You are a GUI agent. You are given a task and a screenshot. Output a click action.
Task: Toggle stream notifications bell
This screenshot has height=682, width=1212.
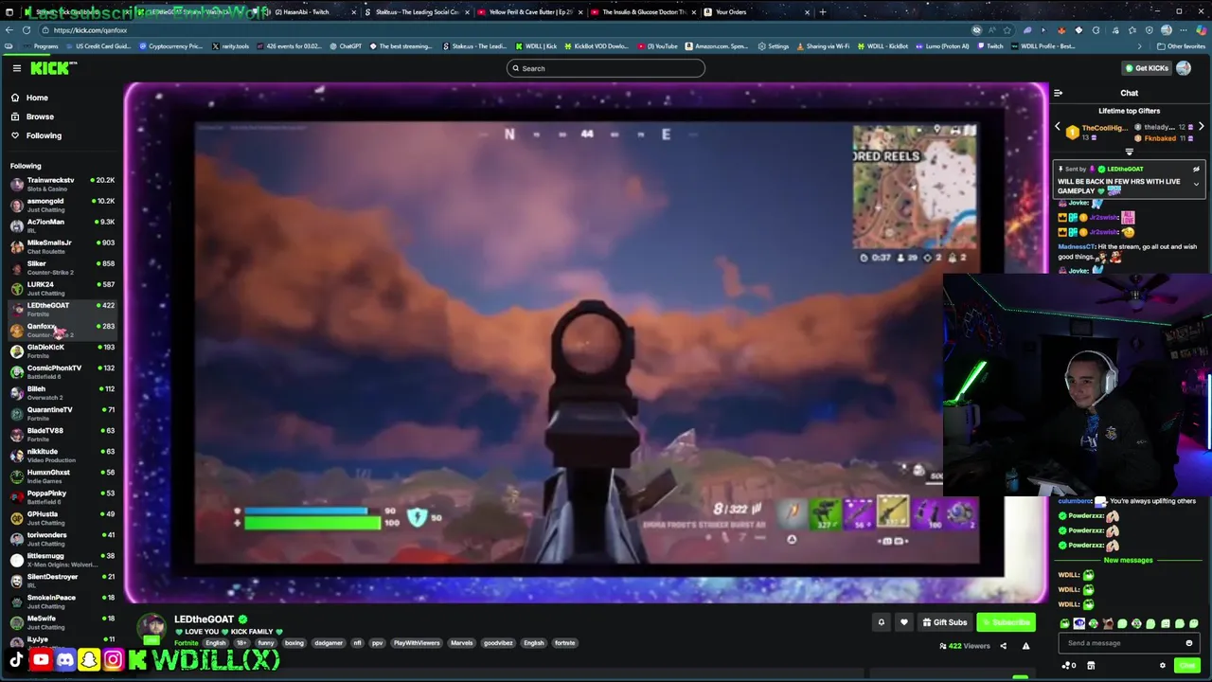(881, 622)
